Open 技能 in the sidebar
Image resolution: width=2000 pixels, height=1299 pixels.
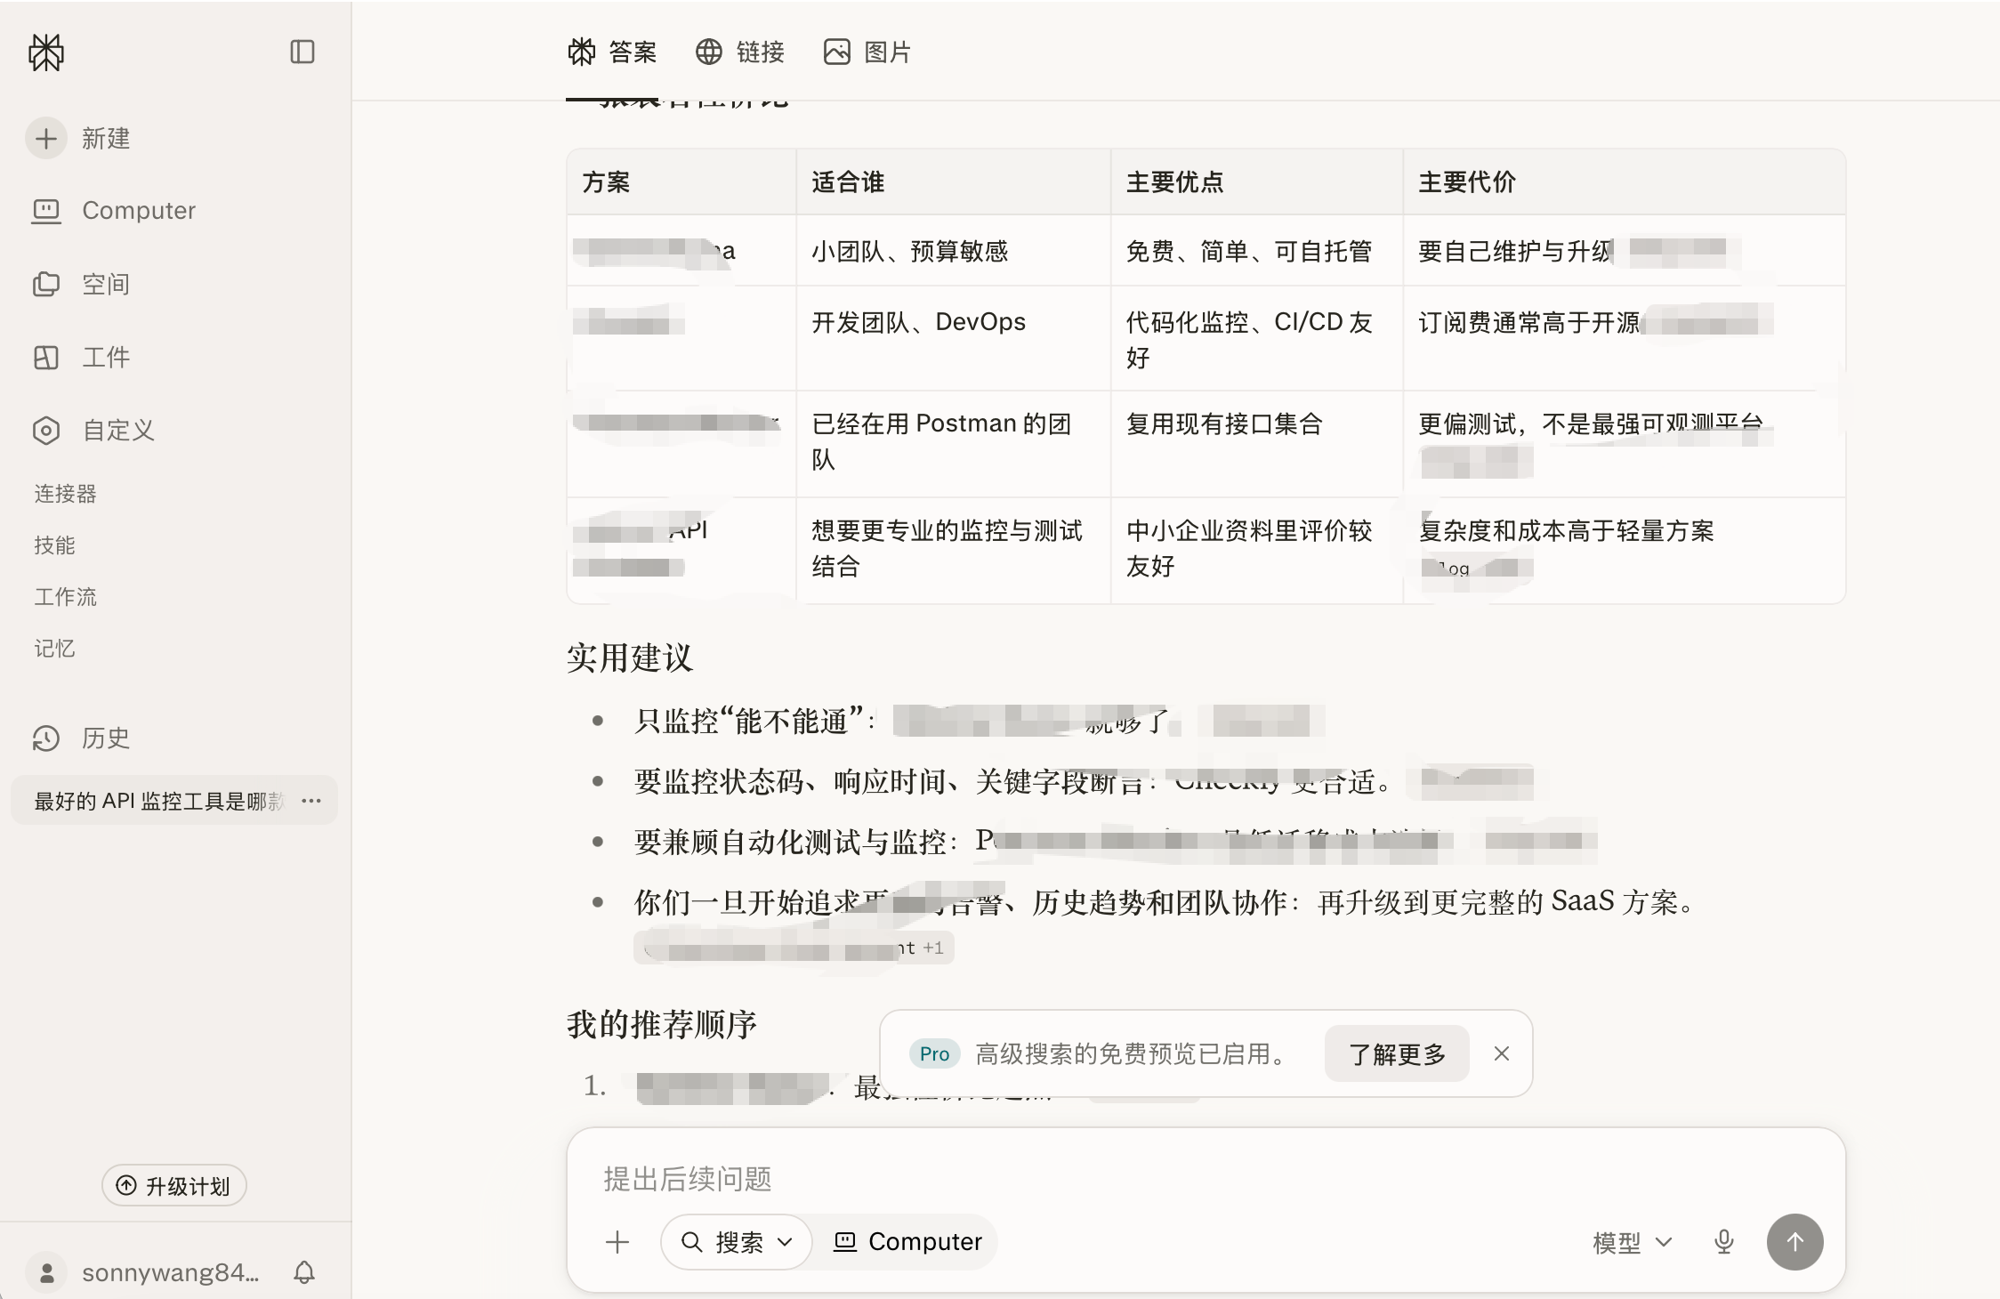[x=54, y=545]
